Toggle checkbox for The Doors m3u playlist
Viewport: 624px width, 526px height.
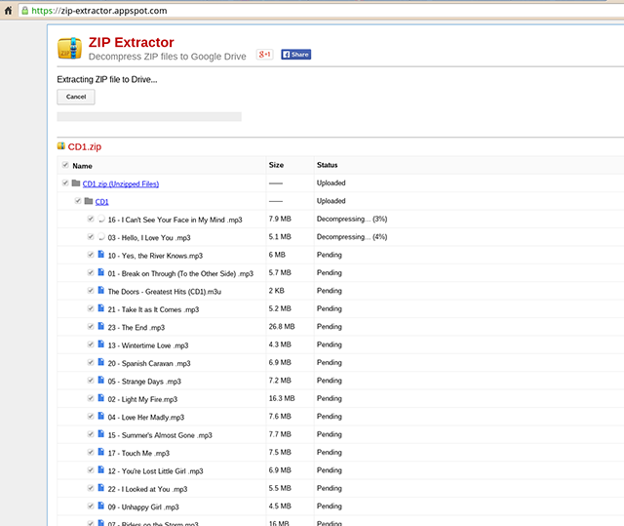[91, 290]
